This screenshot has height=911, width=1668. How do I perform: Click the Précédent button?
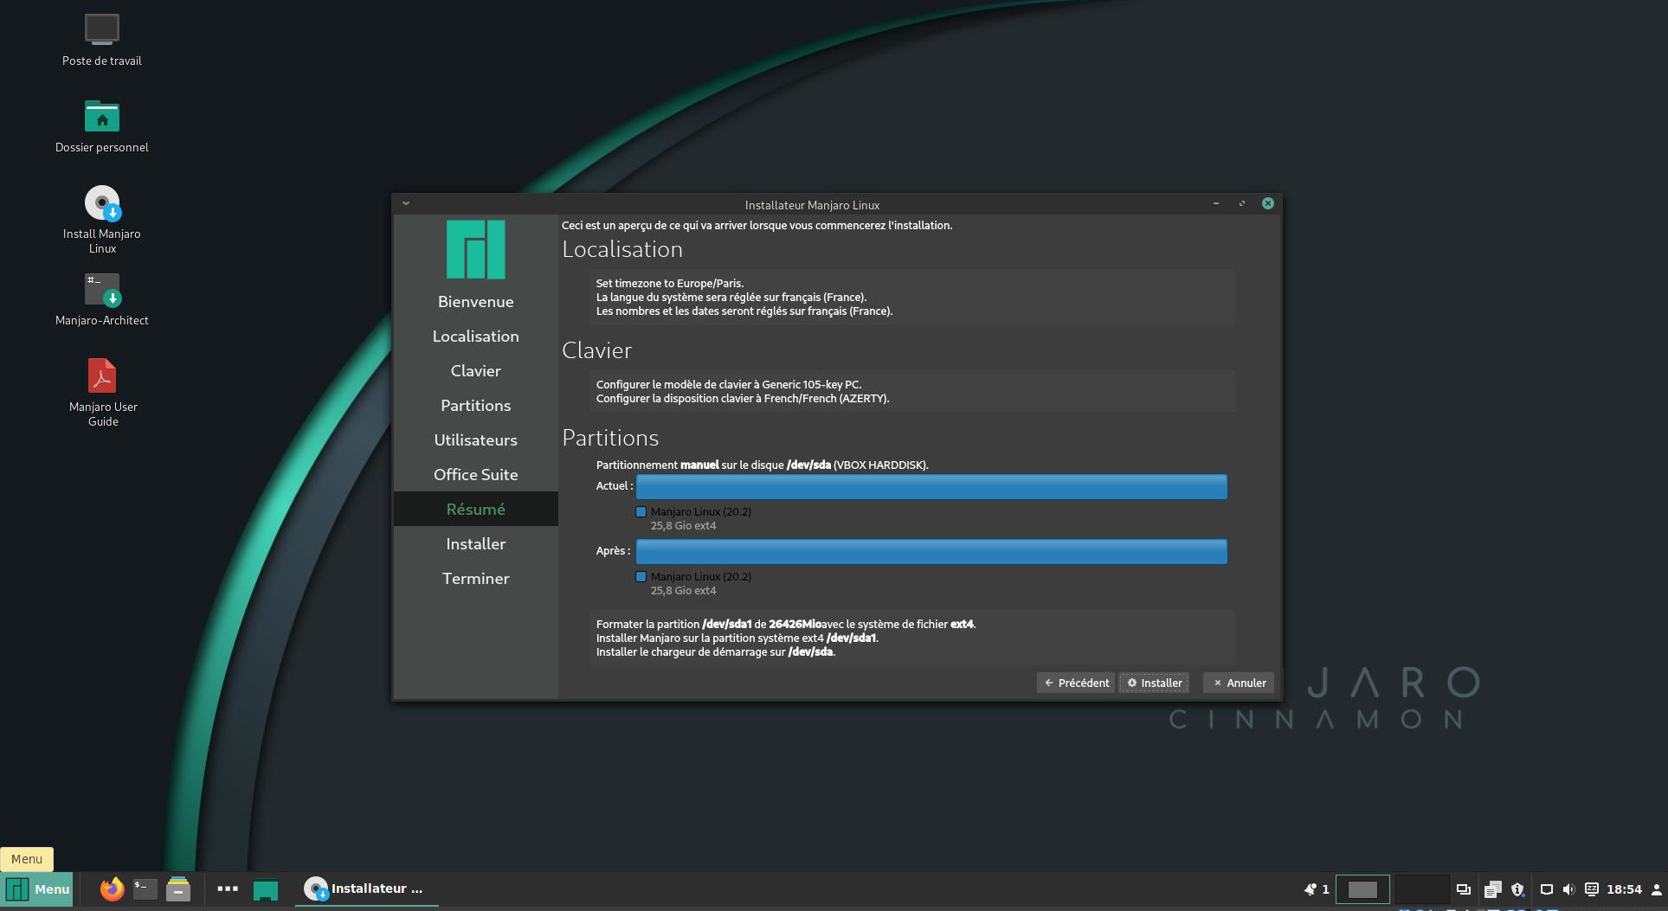click(x=1076, y=683)
